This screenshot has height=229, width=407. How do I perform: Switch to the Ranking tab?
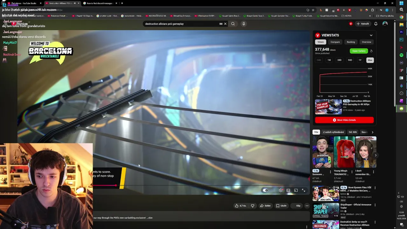click(x=351, y=42)
